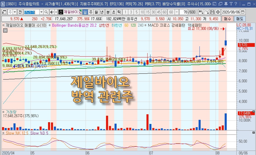Select the 주 (weekly) chart period

[91, 12]
